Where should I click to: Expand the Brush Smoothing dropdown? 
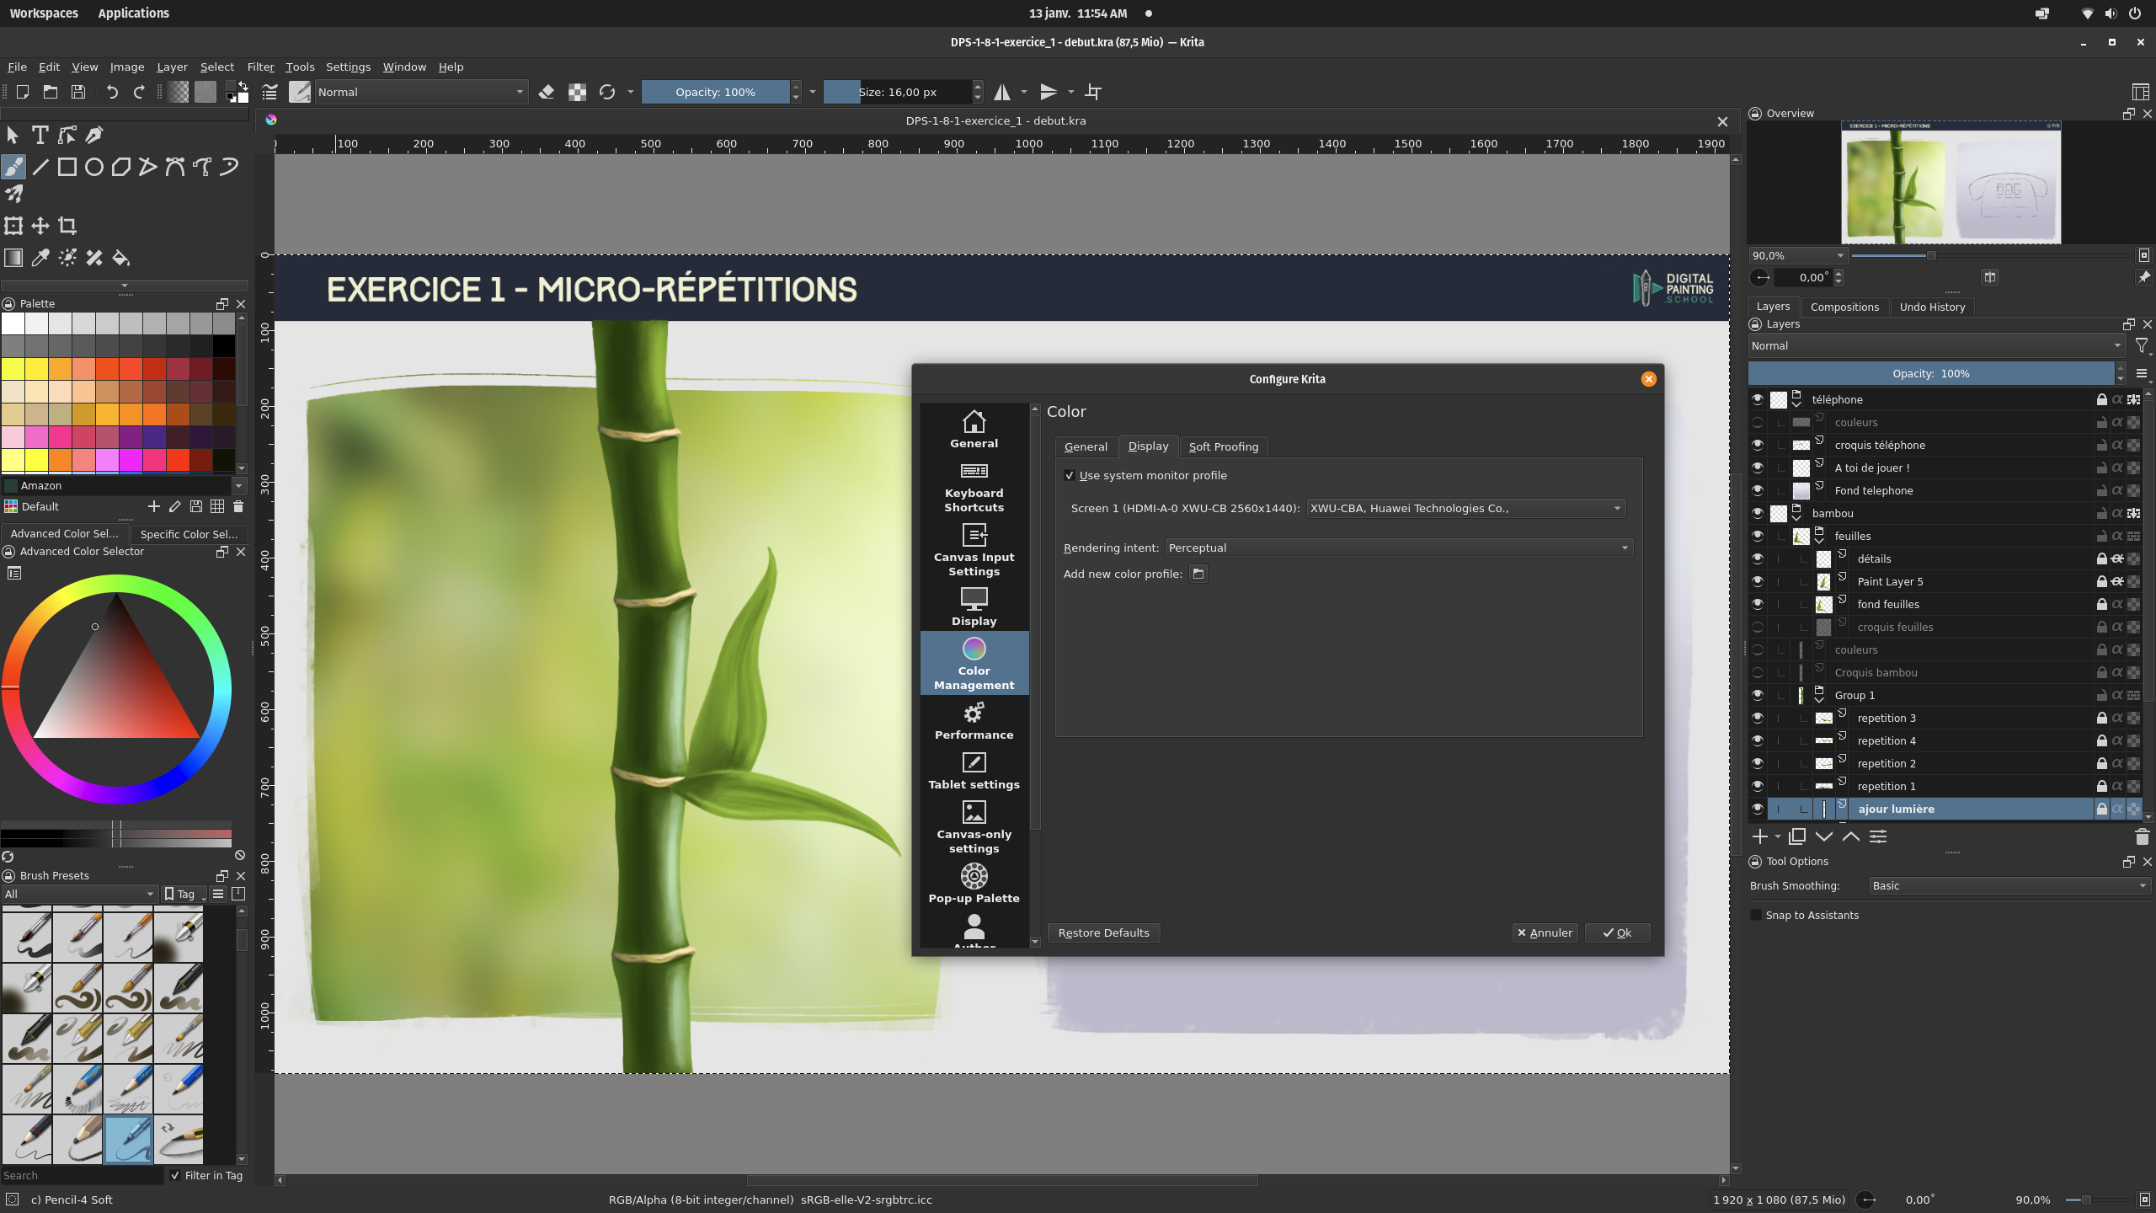click(2009, 885)
